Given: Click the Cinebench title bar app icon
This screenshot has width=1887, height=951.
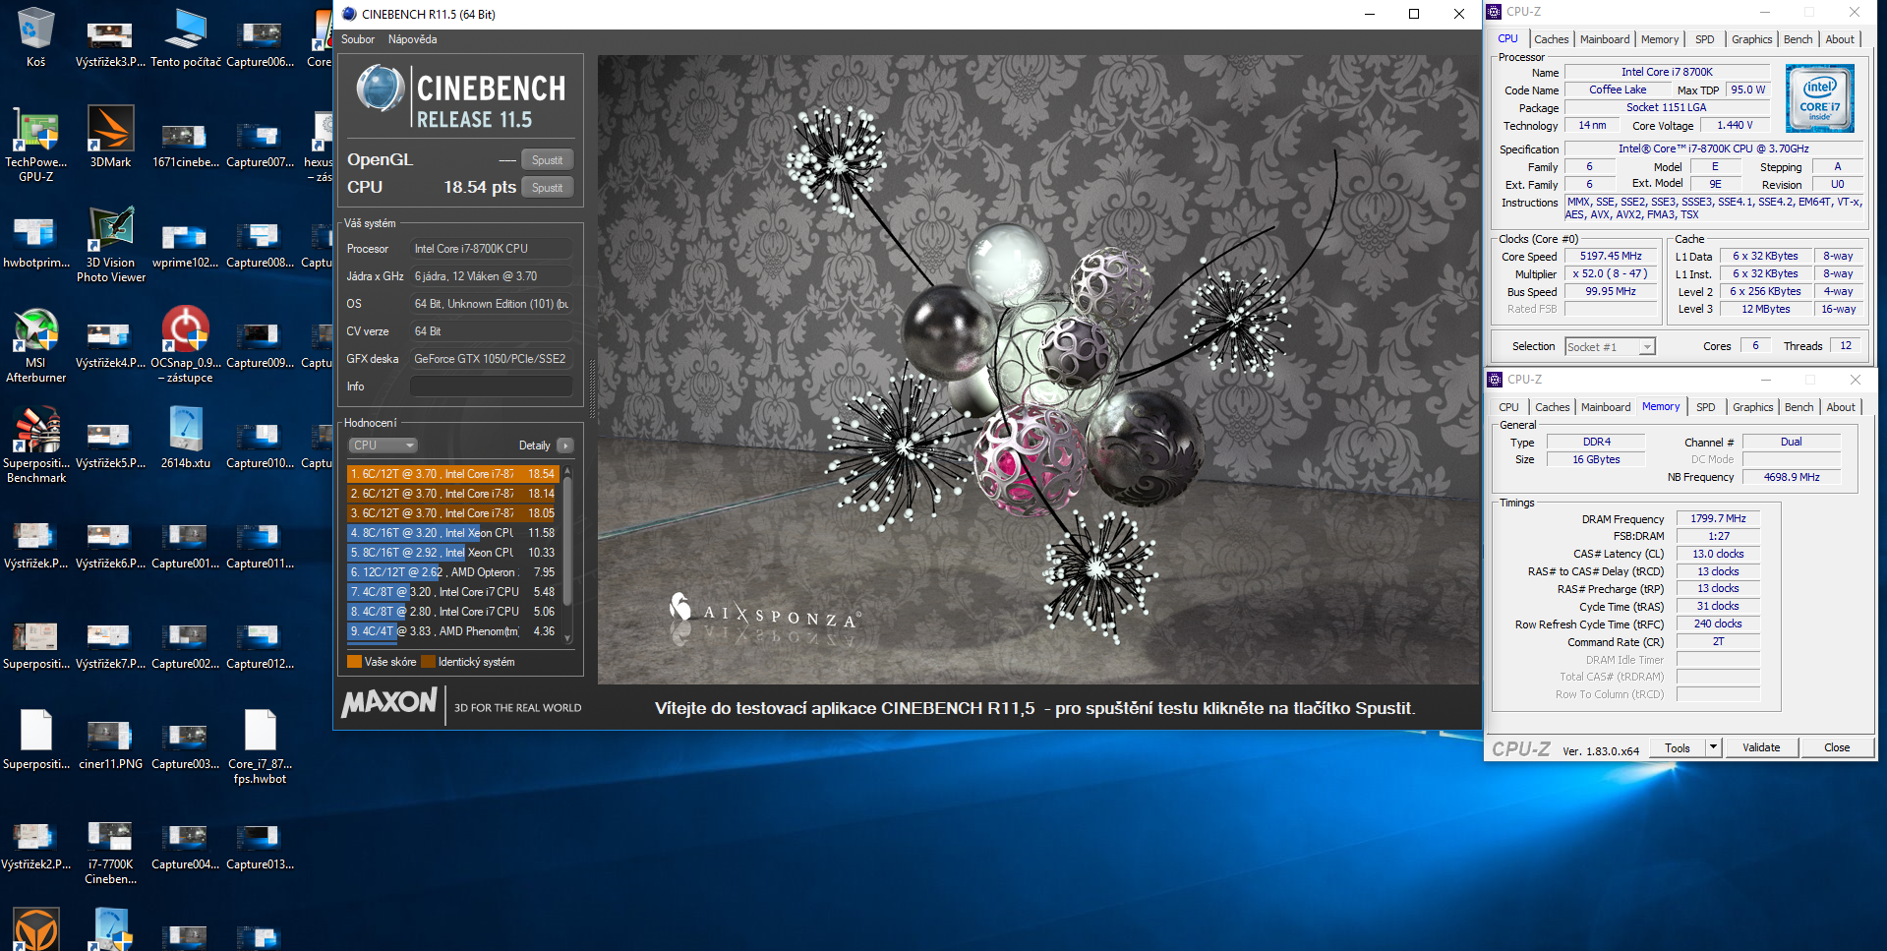Looking at the screenshot, I should [349, 14].
